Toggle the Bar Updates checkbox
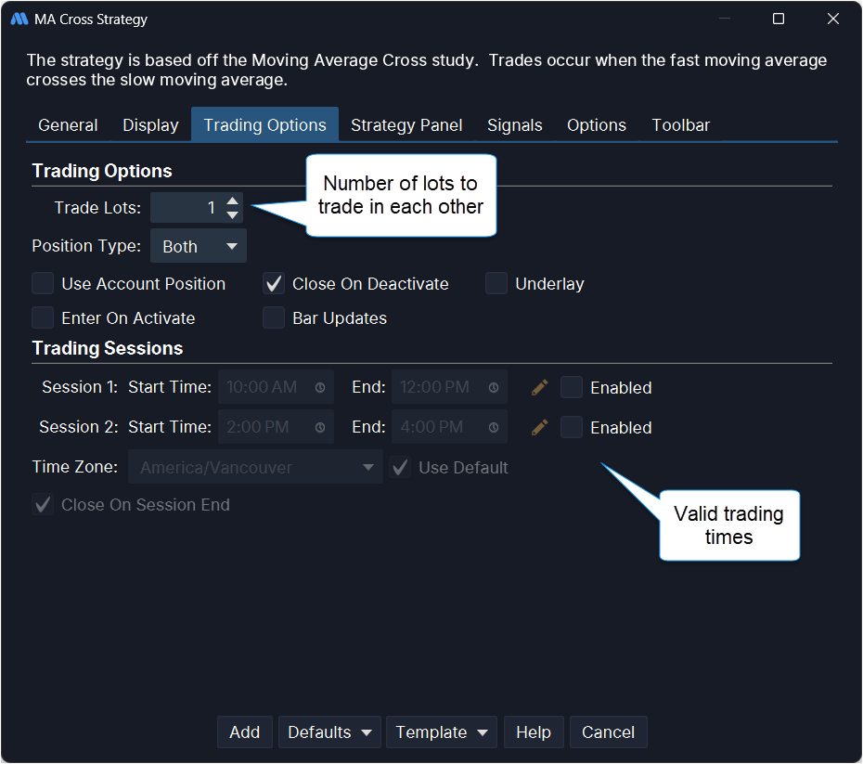Viewport: 863px width, 764px height. click(x=274, y=318)
